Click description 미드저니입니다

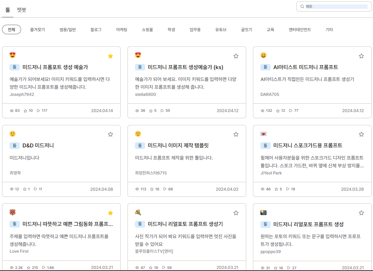coord(24,158)
